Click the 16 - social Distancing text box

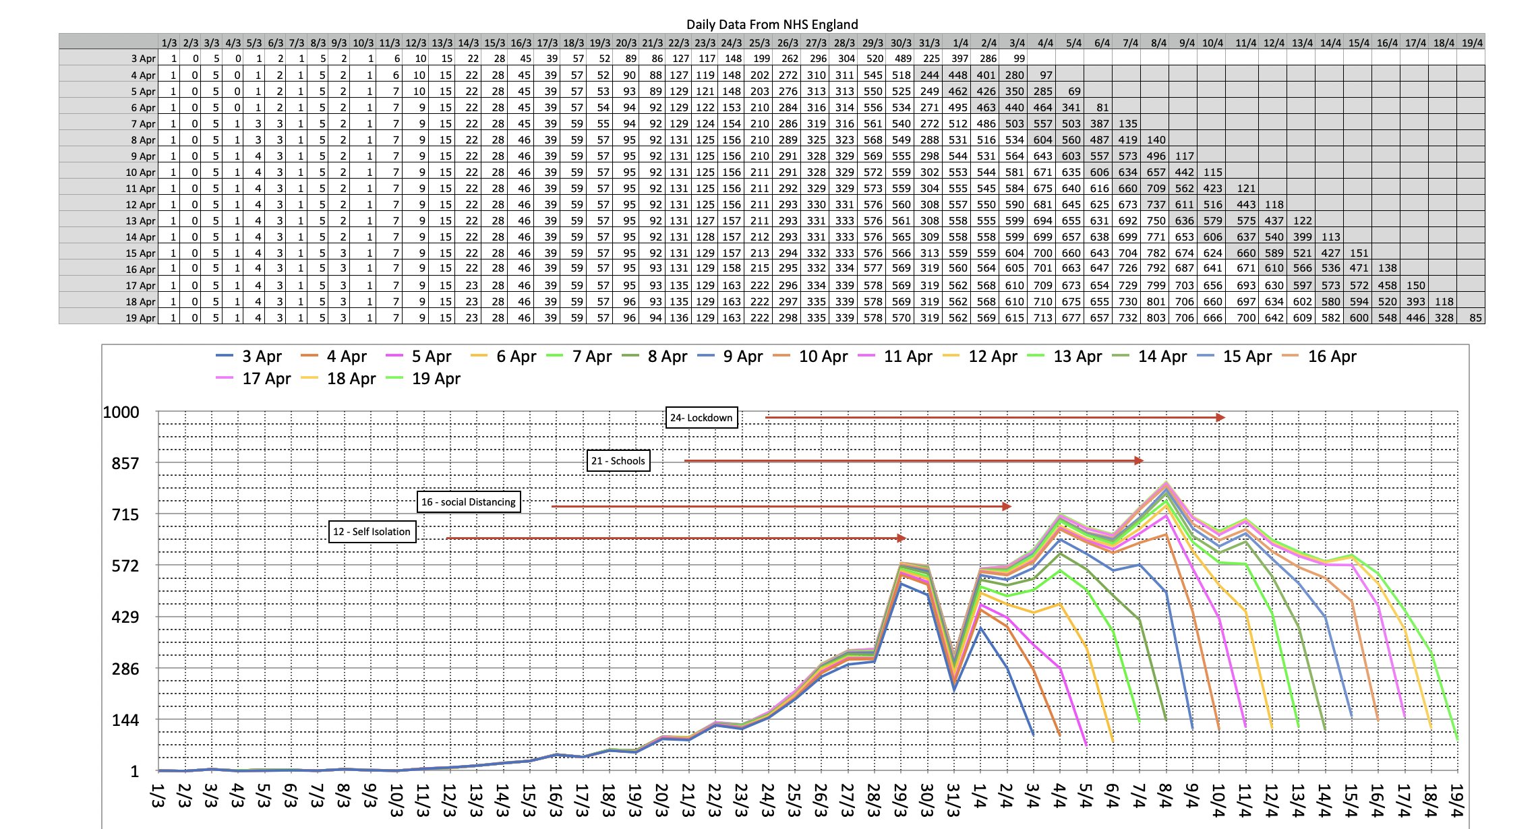click(469, 502)
